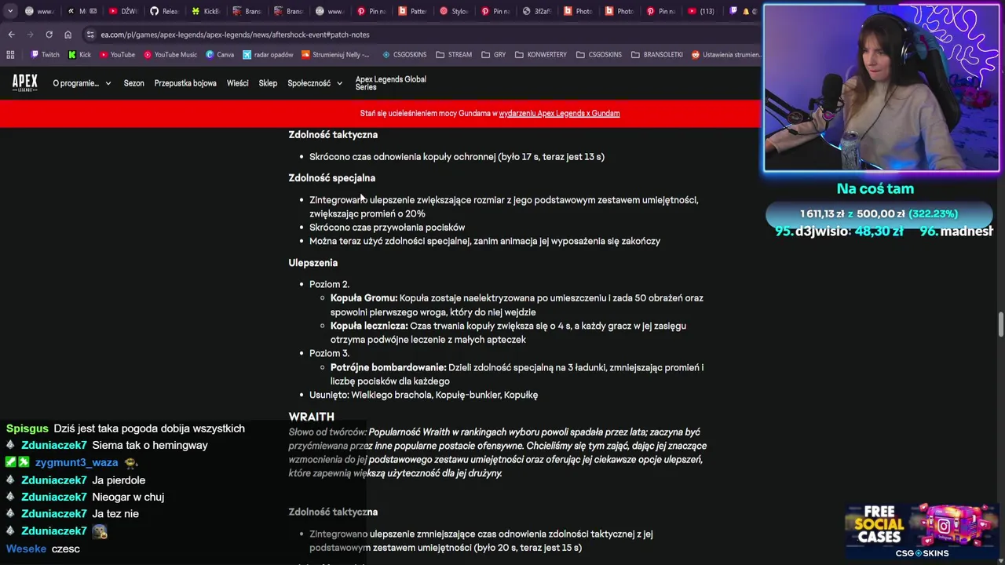The image size is (1005, 565).
Task: Click the Ulepszenia heading
Action: [x=312, y=263]
